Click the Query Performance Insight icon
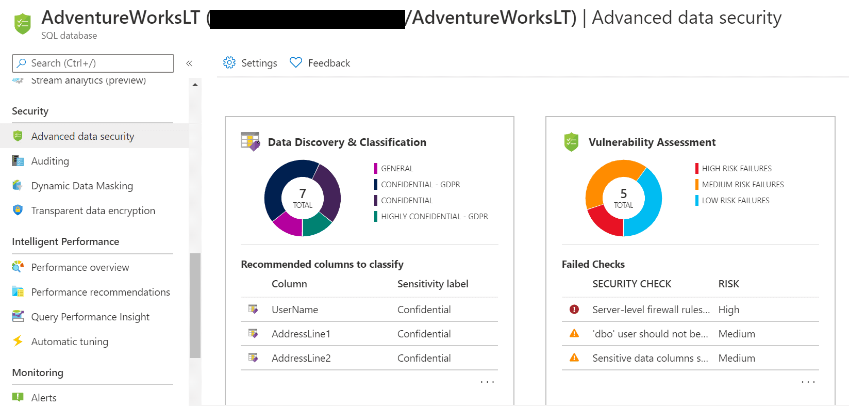Image resolution: width=849 pixels, height=406 pixels. [x=18, y=316]
